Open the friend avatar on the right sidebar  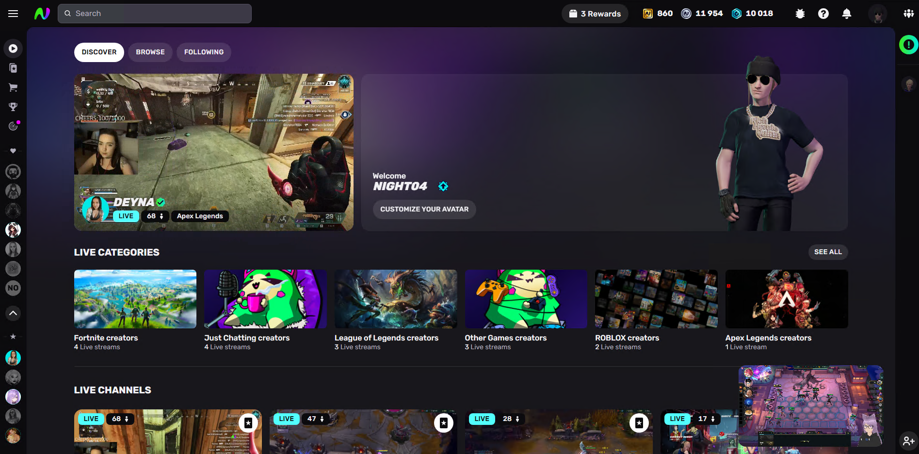pos(908,84)
